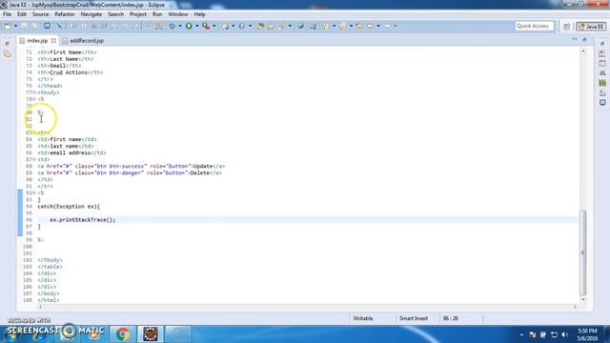Click the New Server globe icon
Image resolution: width=610 pixels, height=343 pixels.
click(241, 26)
